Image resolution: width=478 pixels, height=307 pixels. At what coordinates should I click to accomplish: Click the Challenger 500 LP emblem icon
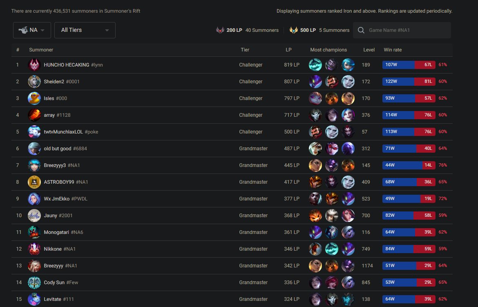(x=293, y=30)
